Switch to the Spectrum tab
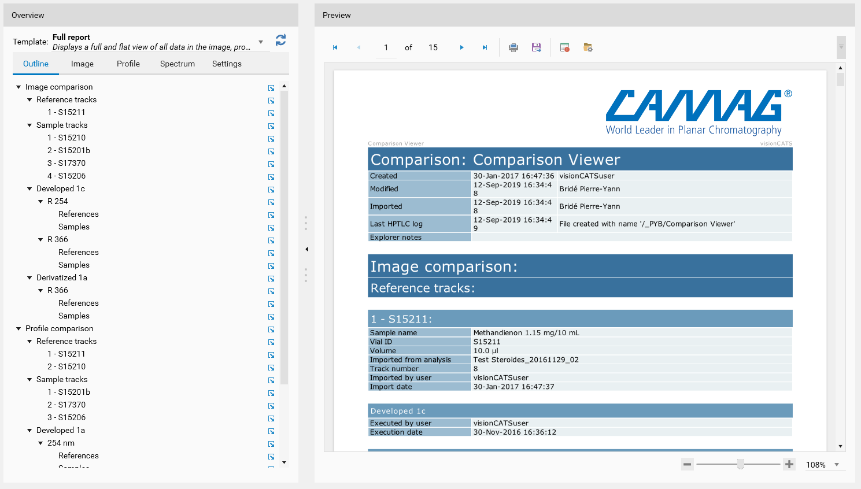The height and width of the screenshot is (489, 861). pos(177,64)
